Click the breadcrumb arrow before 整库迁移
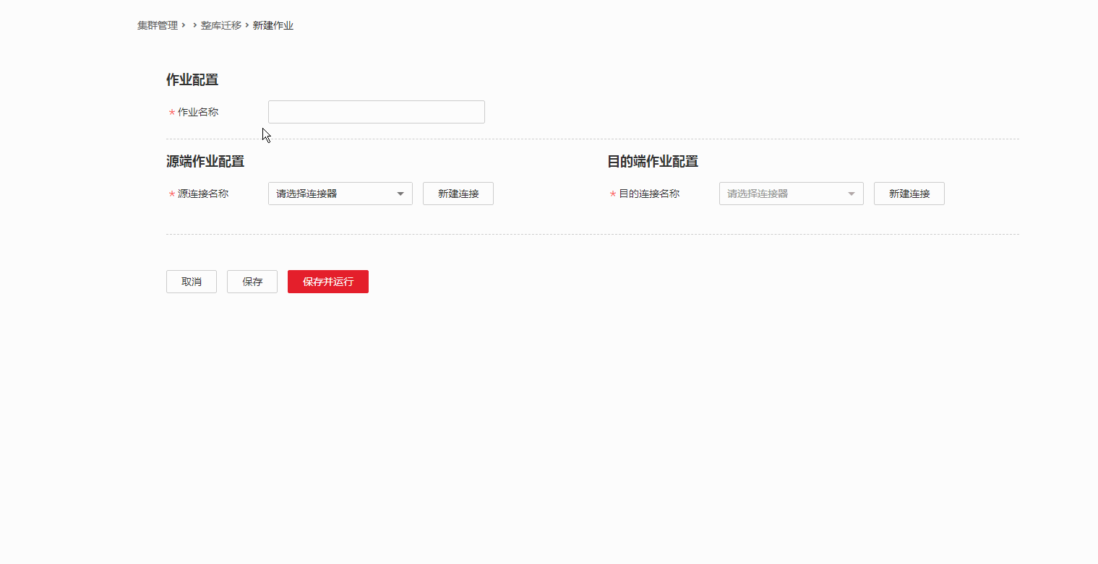1098x564 pixels. click(193, 25)
